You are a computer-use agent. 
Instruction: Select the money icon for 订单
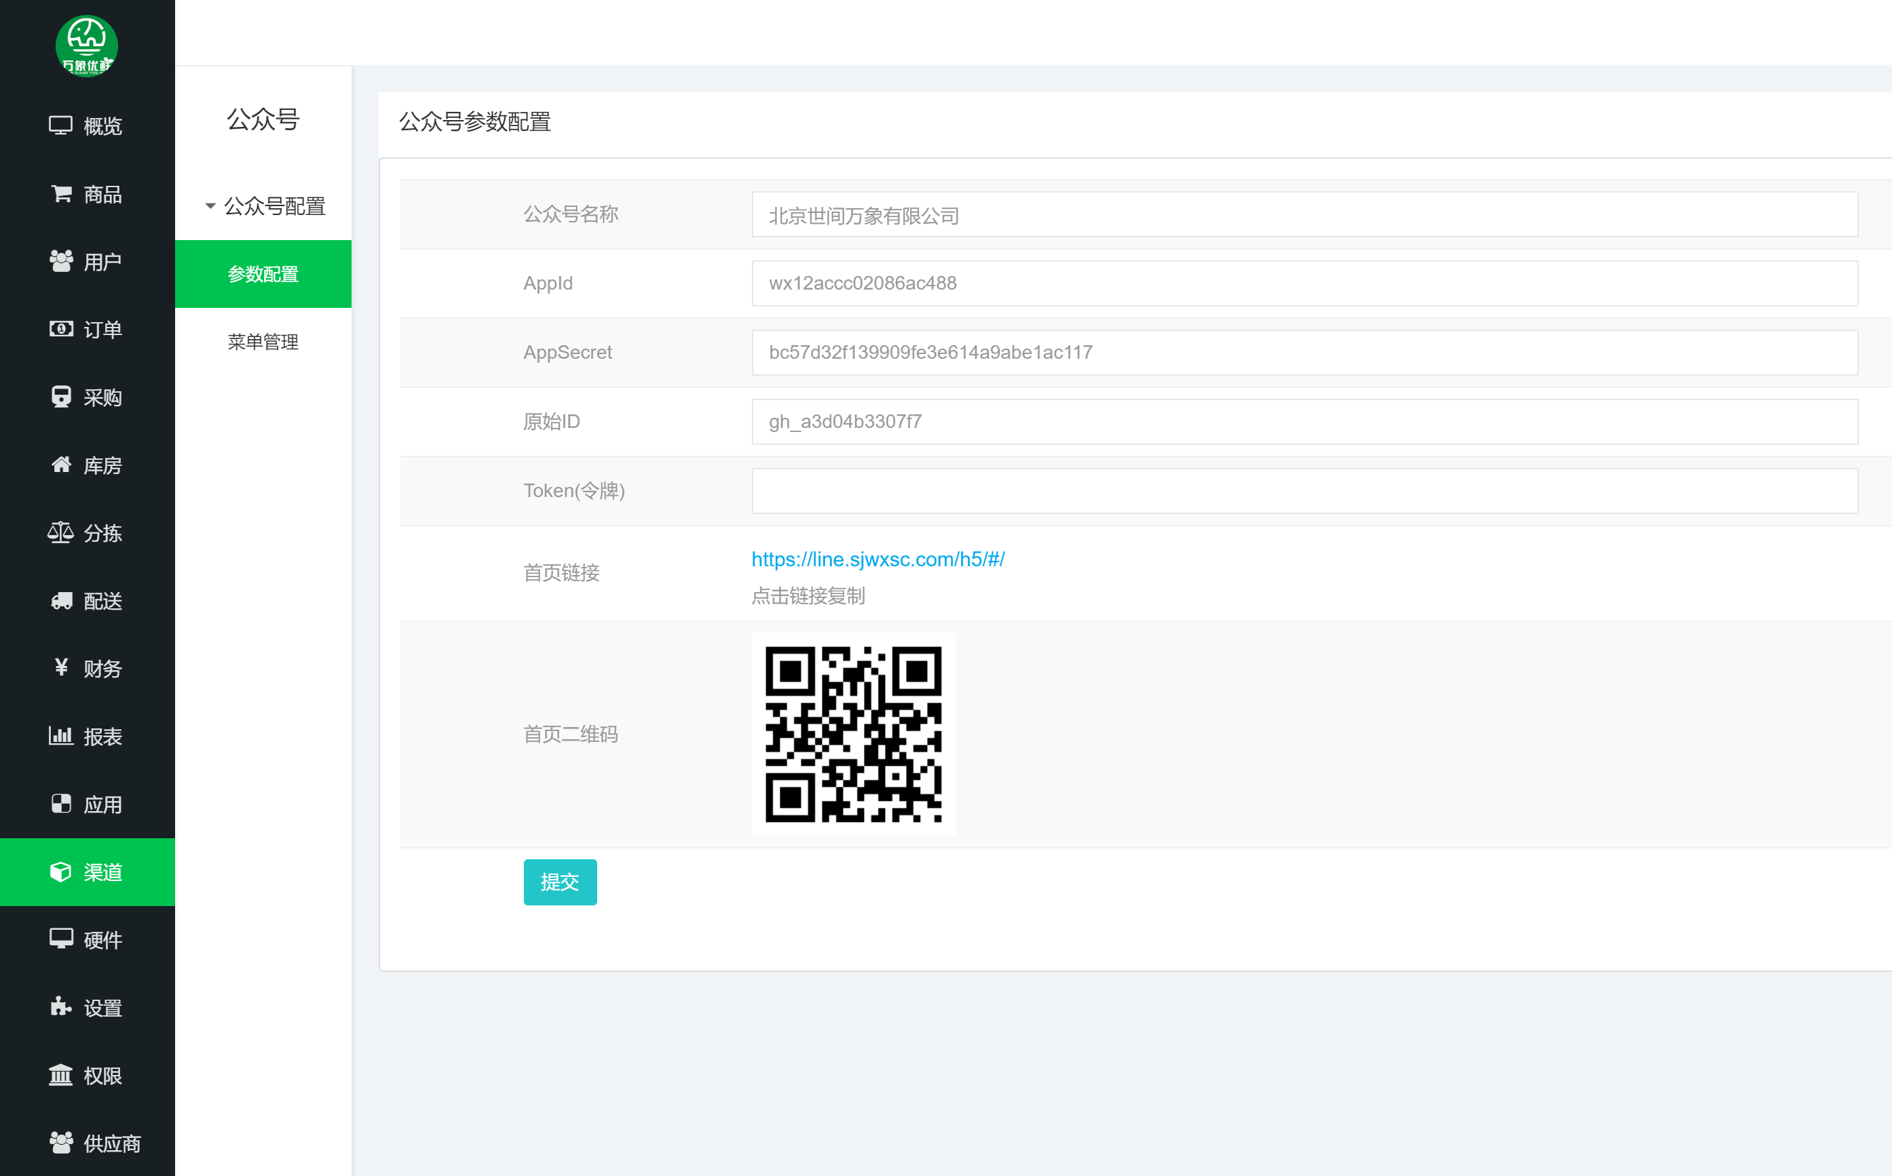[x=60, y=329]
